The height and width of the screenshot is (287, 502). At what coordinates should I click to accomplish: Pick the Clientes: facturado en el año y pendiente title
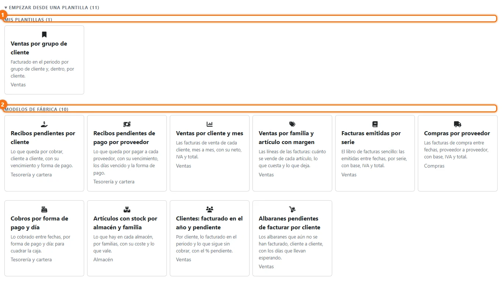[209, 223]
